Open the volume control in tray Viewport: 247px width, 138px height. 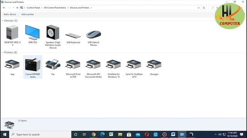220,135
